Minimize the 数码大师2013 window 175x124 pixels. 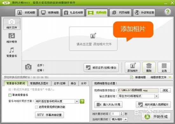pyautogui.click(x=166, y=3)
